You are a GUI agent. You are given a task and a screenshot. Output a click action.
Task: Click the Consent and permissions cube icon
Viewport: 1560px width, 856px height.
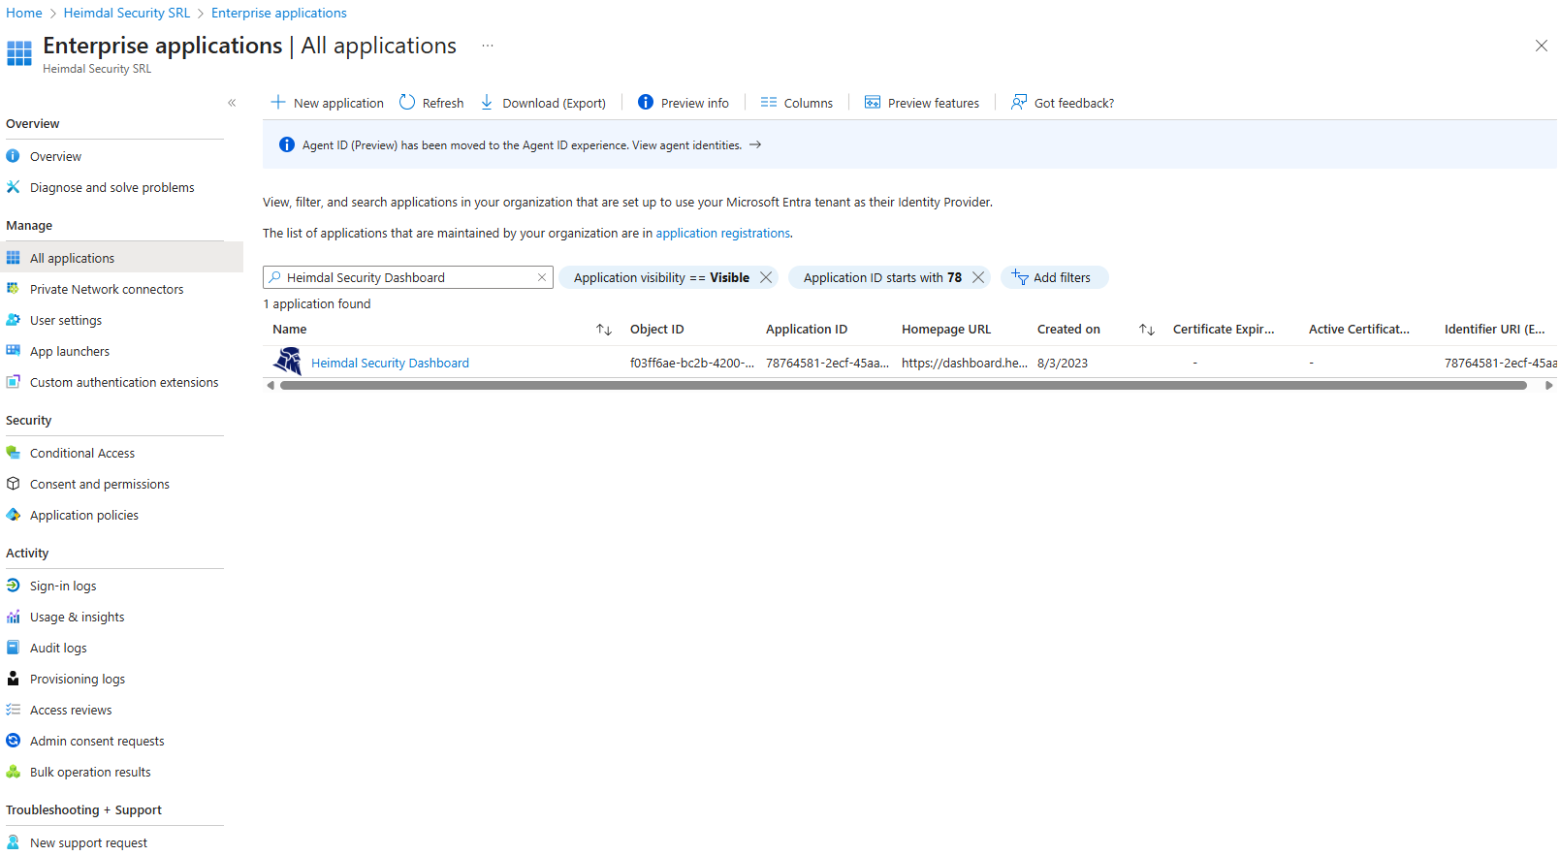click(x=14, y=484)
